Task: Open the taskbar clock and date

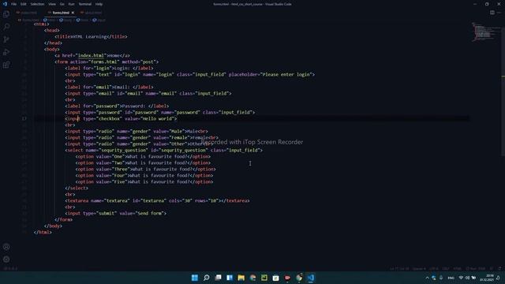Action: pyautogui.click(x=487, y=278)
